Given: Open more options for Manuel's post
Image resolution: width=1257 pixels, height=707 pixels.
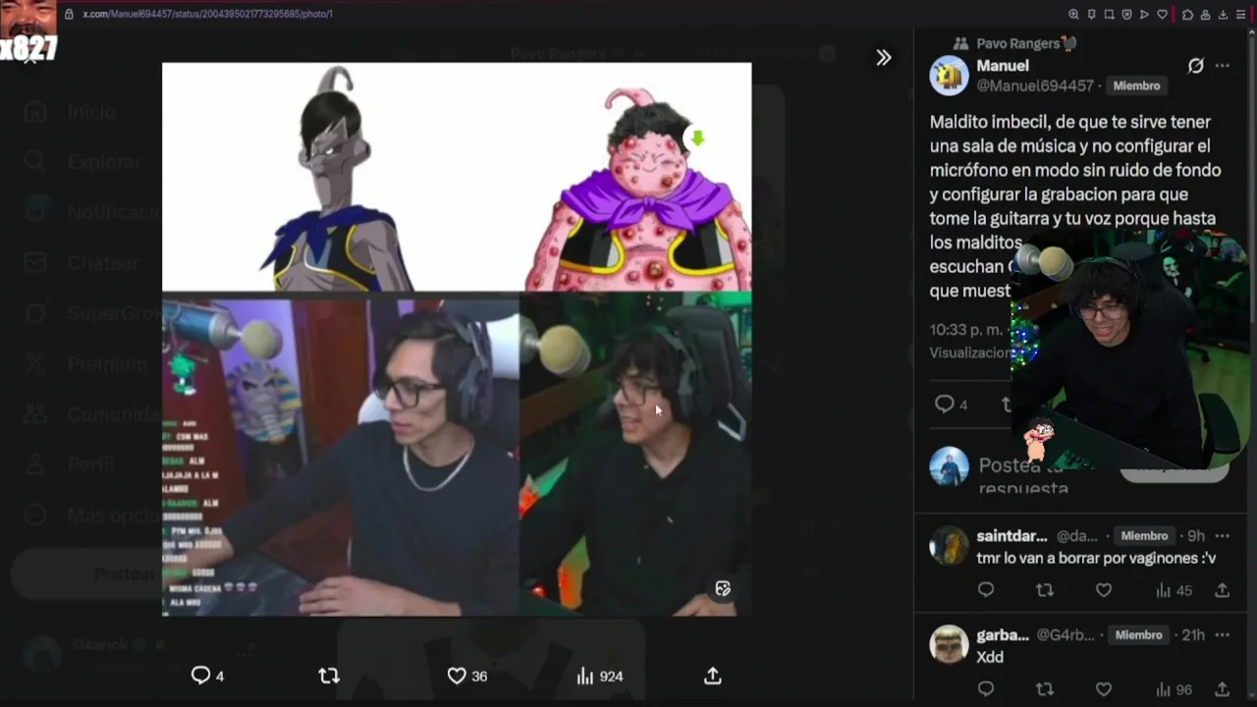Looking at the screenshot, I should tap(1222, 66).
